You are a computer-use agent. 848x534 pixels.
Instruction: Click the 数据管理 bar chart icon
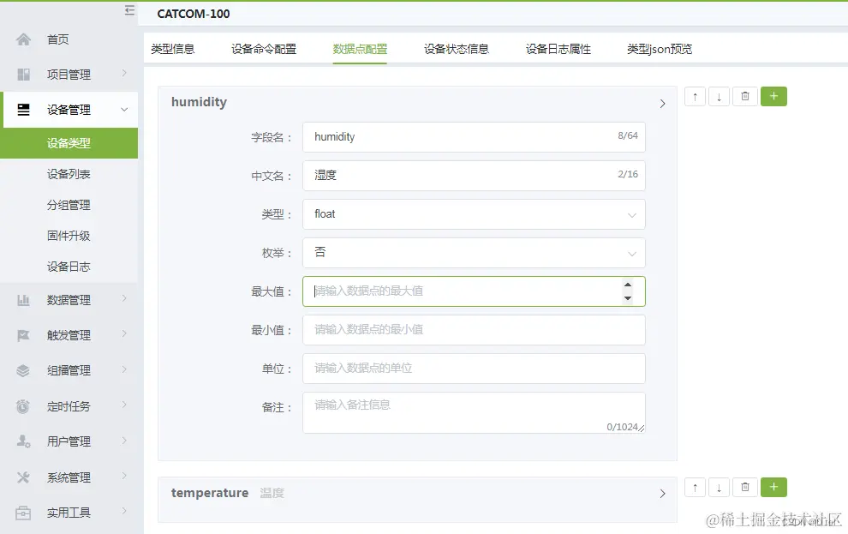[23, 300]
